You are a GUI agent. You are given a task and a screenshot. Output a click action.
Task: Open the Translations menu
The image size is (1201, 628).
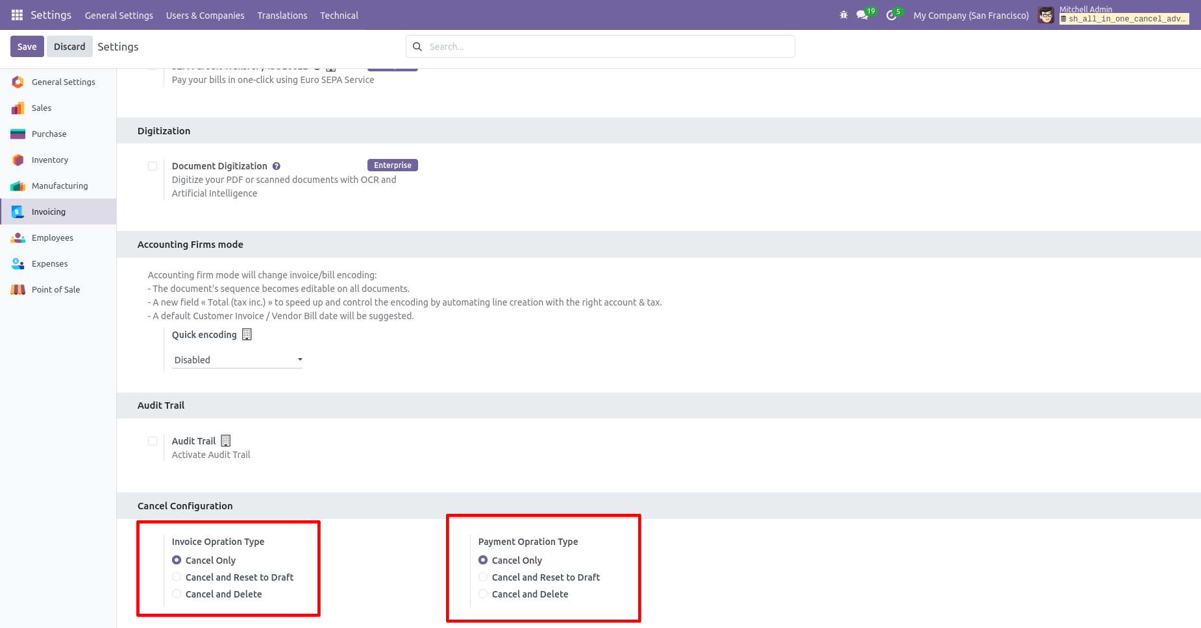282,16
